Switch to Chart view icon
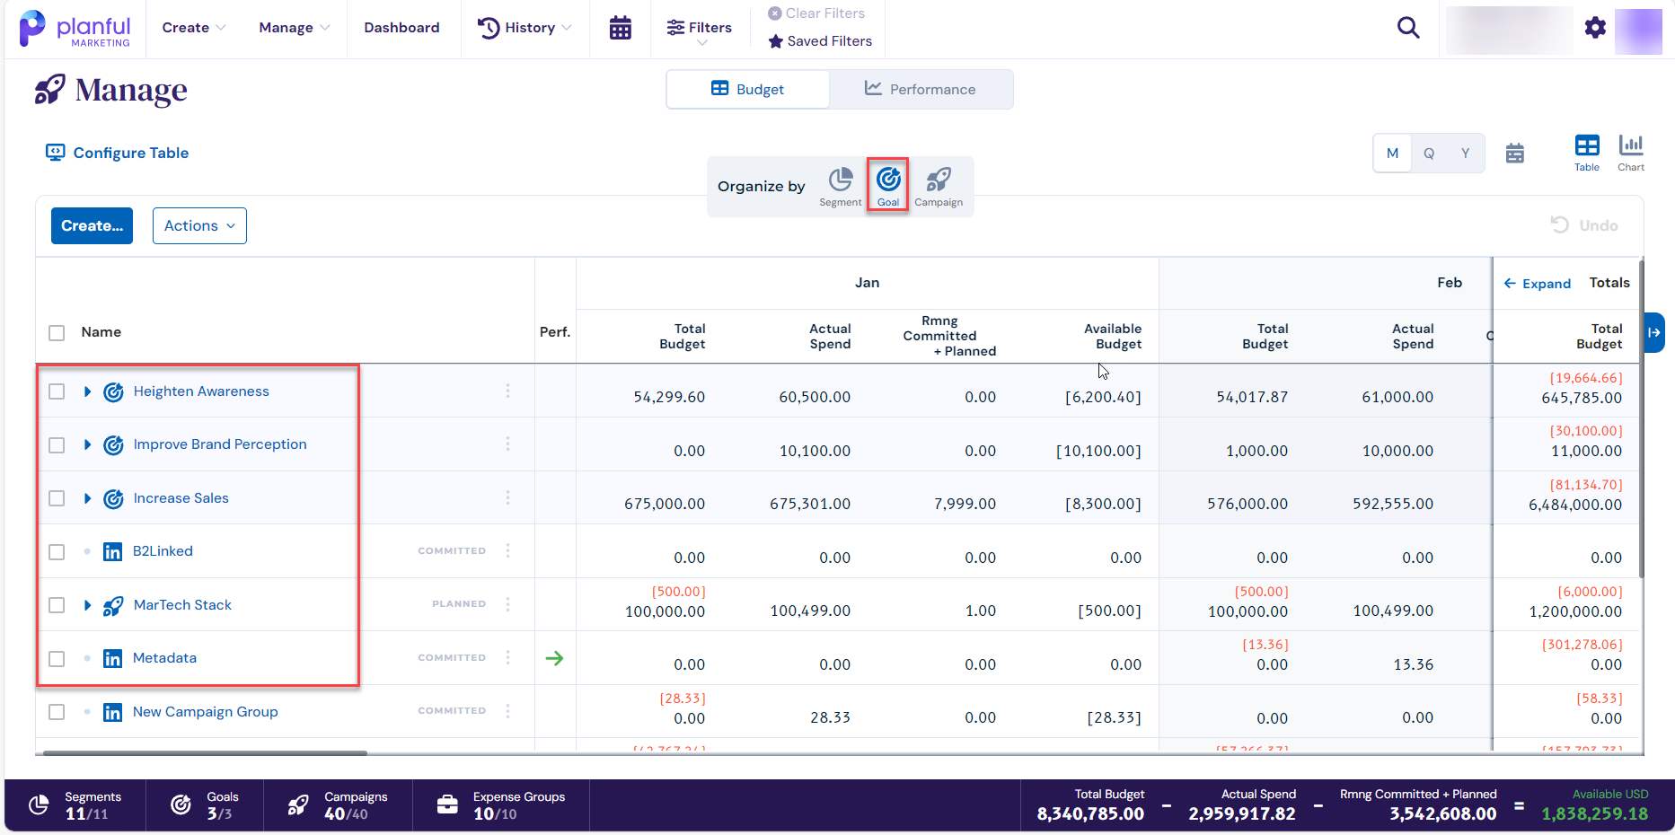This screenshot has width=1675, height=835. 1631,153
